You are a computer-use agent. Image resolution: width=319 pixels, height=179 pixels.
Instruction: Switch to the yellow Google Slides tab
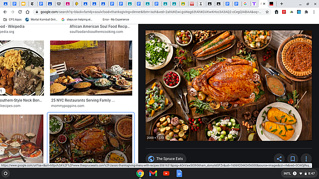23,3
